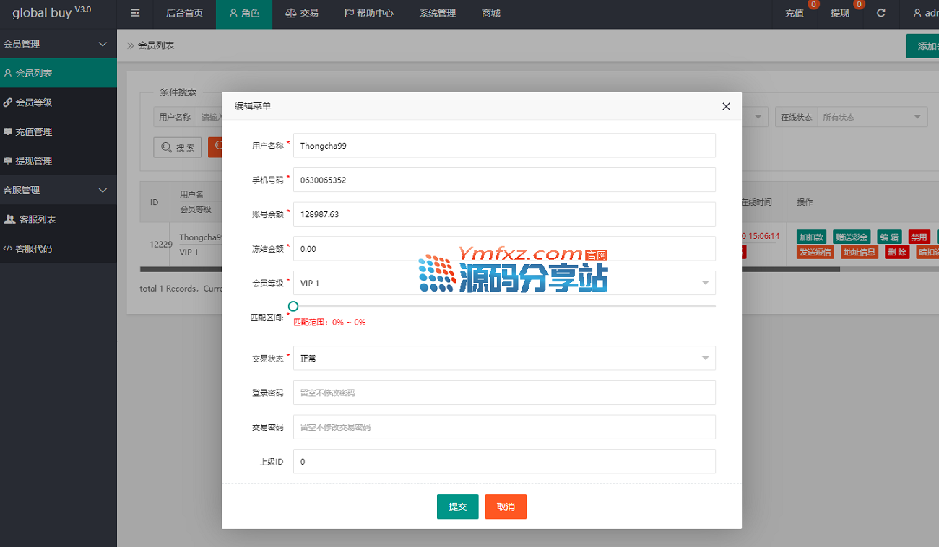
Task: Click the 提交 submit button
Action: 457,507
